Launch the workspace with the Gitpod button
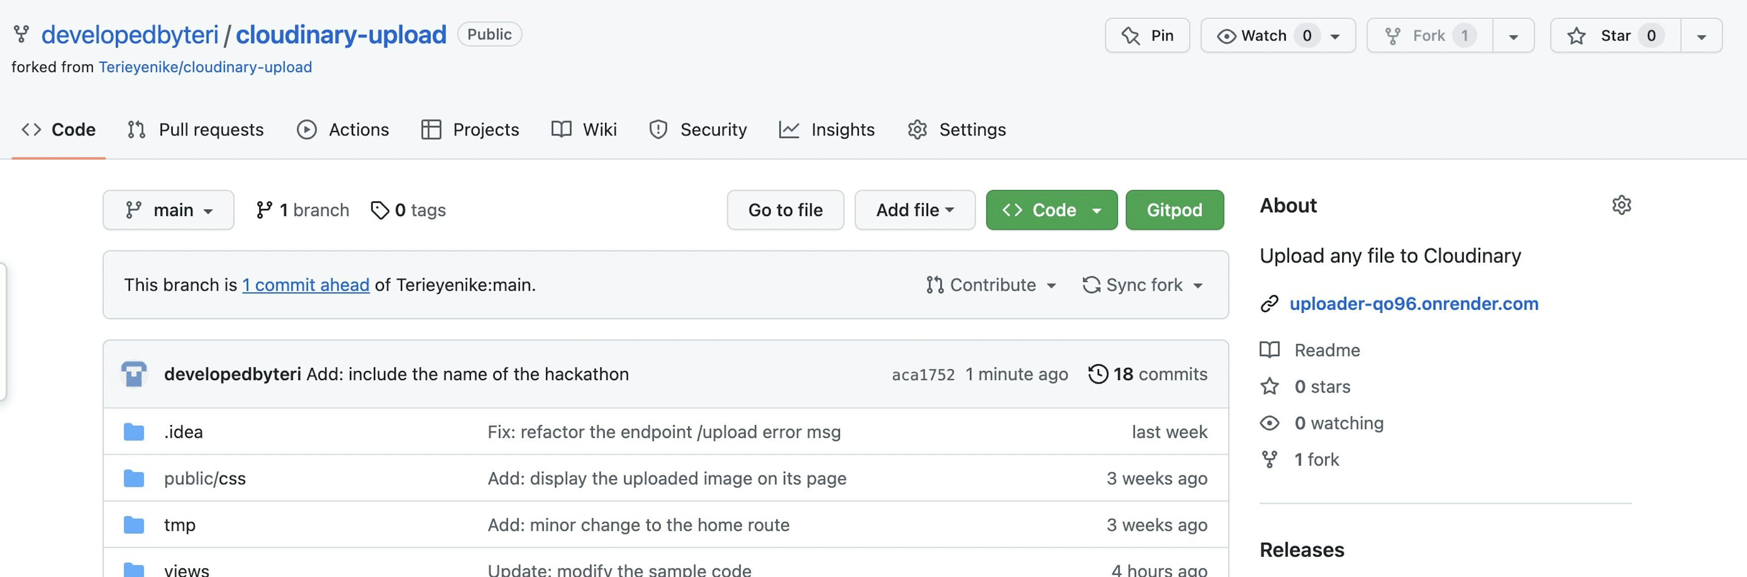Image resolution: width=1747 pixels, height=577 pixels. tap(1175, 210)
